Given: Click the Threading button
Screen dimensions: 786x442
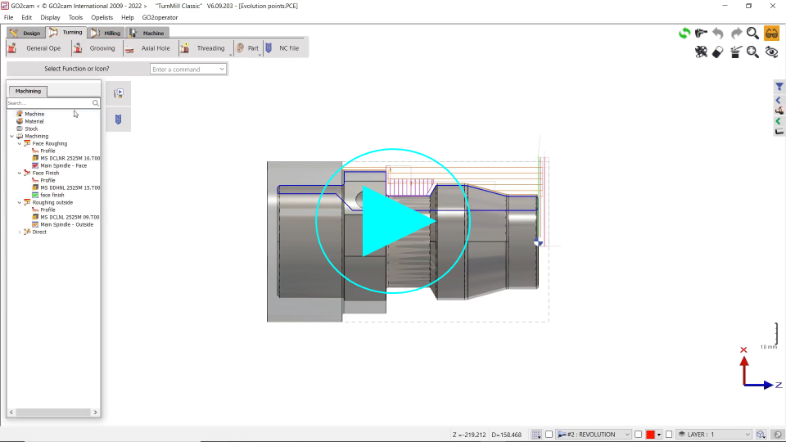Looking at the screenshot, I should click(x=204, y=48).
